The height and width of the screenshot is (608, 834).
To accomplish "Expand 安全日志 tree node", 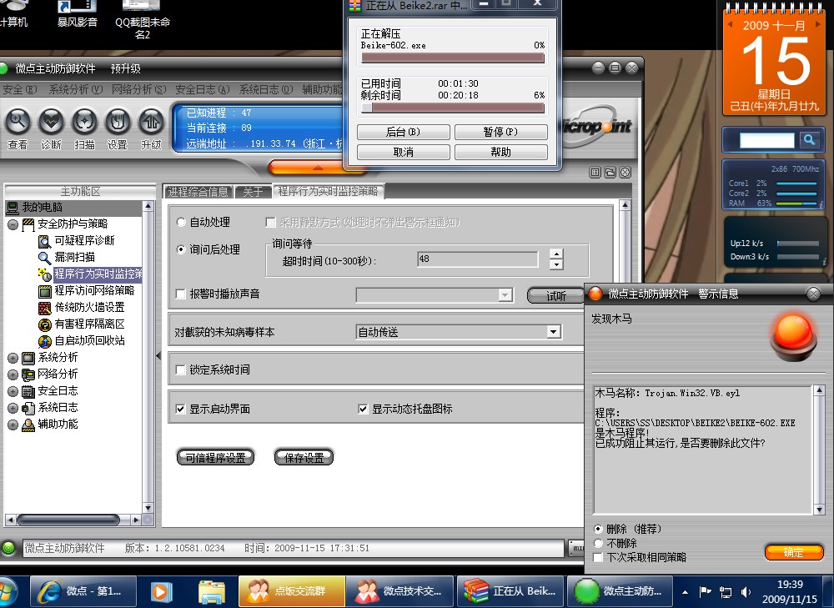I will 13,391.
